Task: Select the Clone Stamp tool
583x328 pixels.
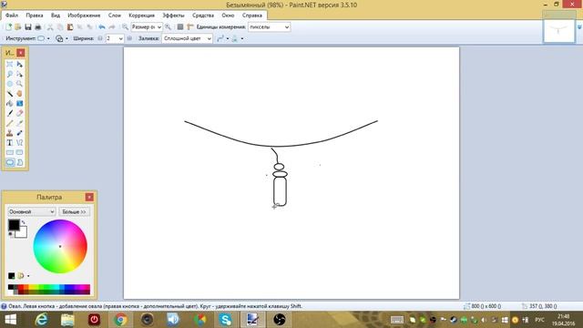Action: [10, 133]
